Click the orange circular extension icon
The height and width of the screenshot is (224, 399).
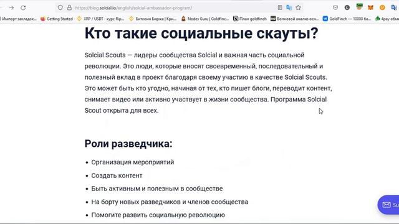[x=382, y=7]
